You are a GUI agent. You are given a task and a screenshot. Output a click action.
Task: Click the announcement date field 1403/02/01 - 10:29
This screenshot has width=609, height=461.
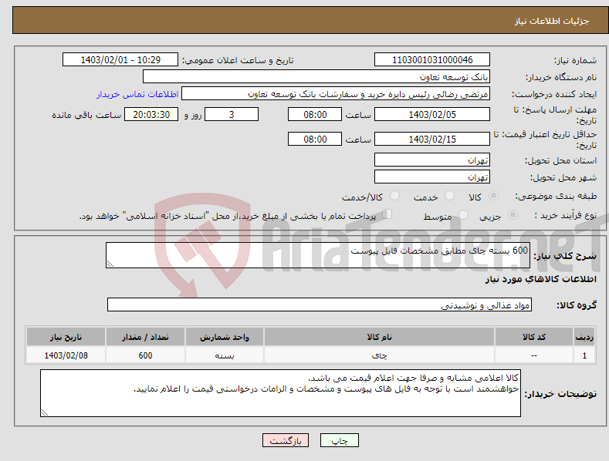pos(120,60)
